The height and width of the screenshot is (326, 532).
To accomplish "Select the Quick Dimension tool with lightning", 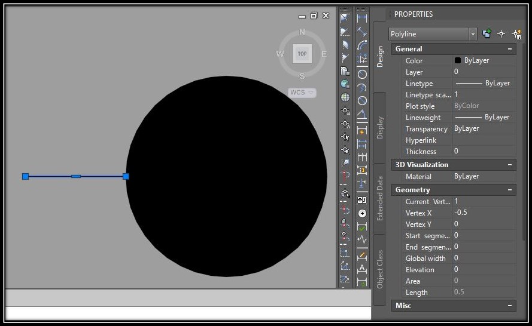I will [x=362, y=131].
